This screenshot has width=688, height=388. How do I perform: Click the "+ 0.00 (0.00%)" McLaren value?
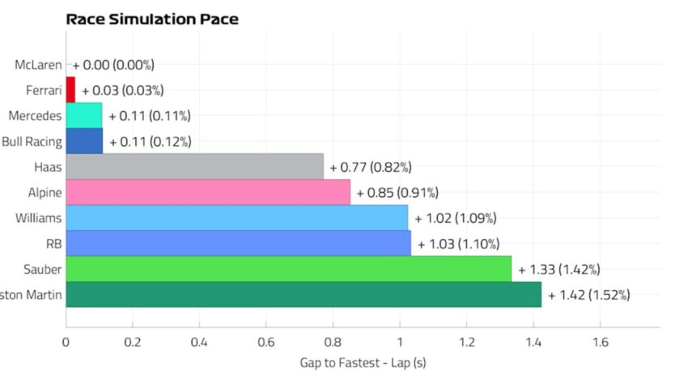(x=113, y=65)
